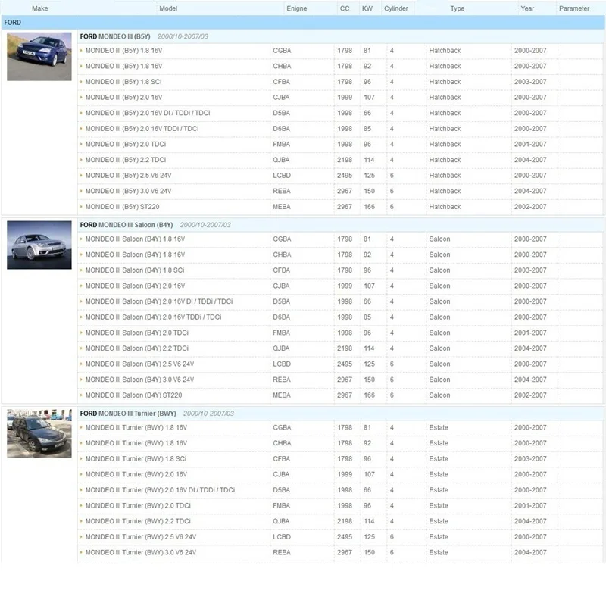Image resolution: width=606 pixels, height=606 pixels.
Task: Click MONDEO III (B5Y) 2.5 V6 24V row
Action: click(x=340, y=176)
